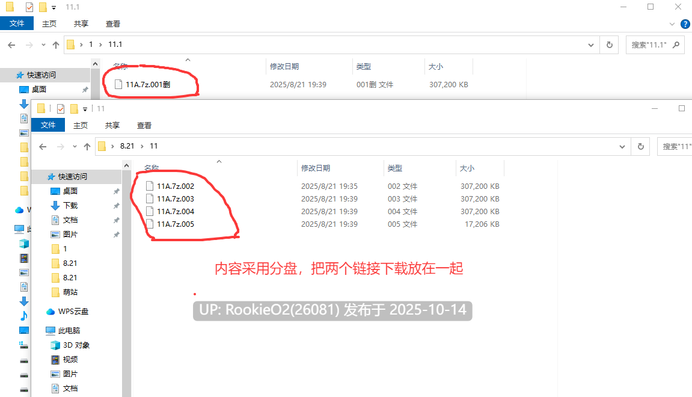692x397 pixels.
Task: Open 共享 tab in the 11.1 window
Action: 81,24
